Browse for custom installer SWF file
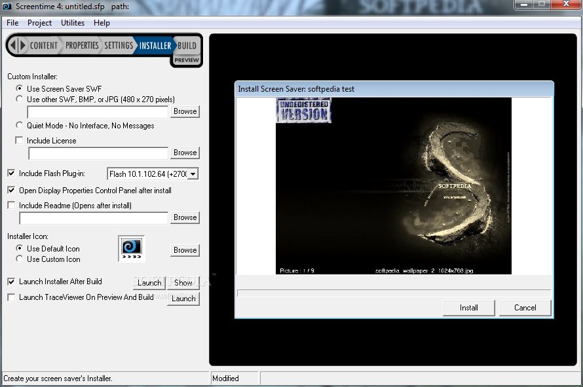Screen dimensions: 583x387 [185, 111]
